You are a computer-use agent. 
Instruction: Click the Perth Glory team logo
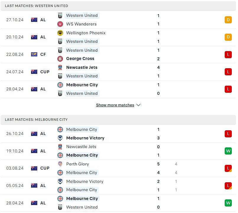coord(60,164)
